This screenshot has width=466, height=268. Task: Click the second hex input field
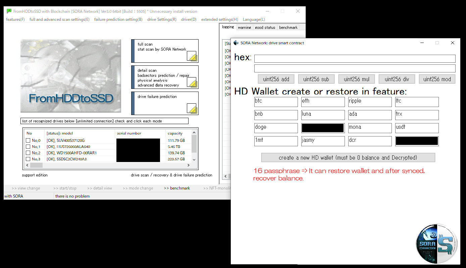click(355, 68)
